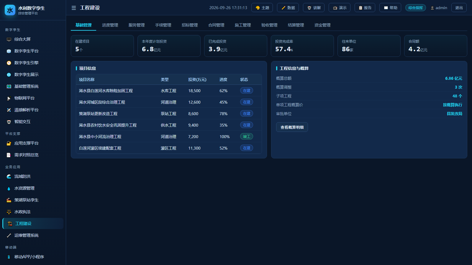Open 运维管理系统 sidebar item
Viewport: 472px width, 265px height.
click(33, 235)
